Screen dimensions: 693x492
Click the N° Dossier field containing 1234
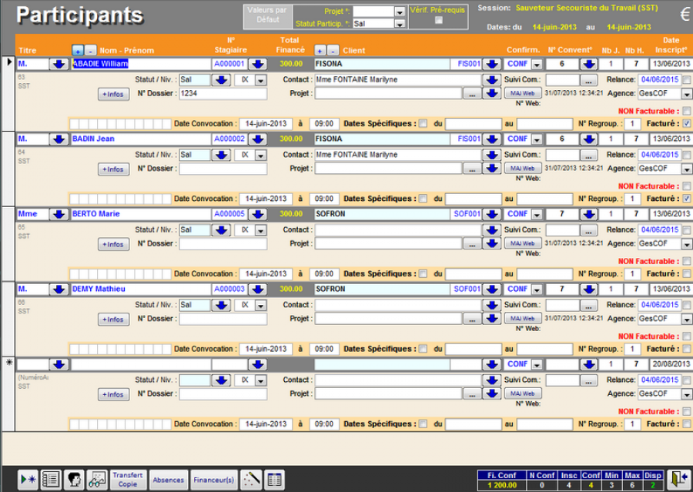coord(223,93)
